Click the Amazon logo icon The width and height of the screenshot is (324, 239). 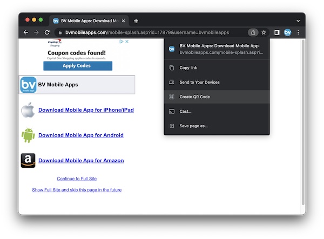[28, 161]
